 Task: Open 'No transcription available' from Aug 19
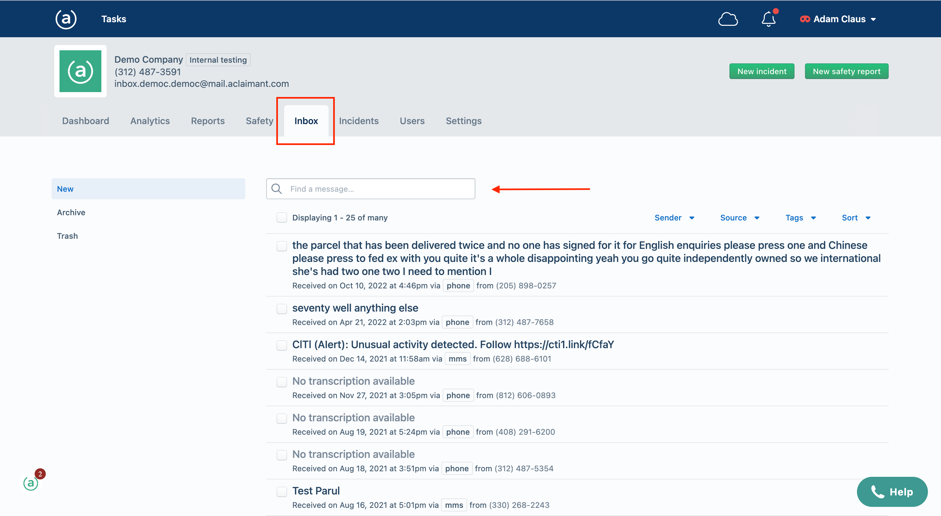353,417
